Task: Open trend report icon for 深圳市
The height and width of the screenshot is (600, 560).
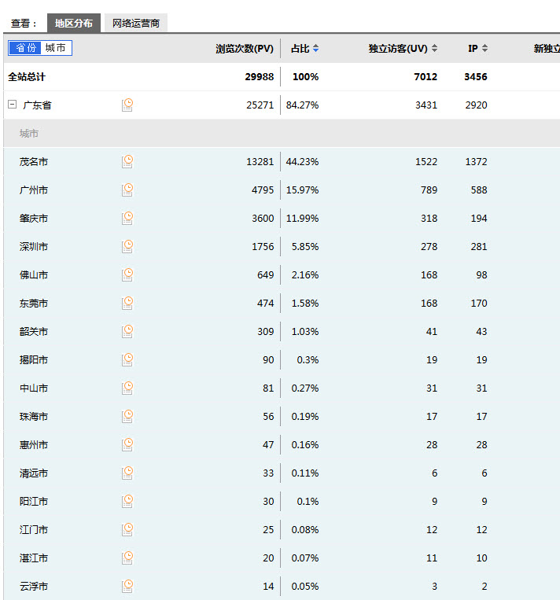Action: point(127,246)
